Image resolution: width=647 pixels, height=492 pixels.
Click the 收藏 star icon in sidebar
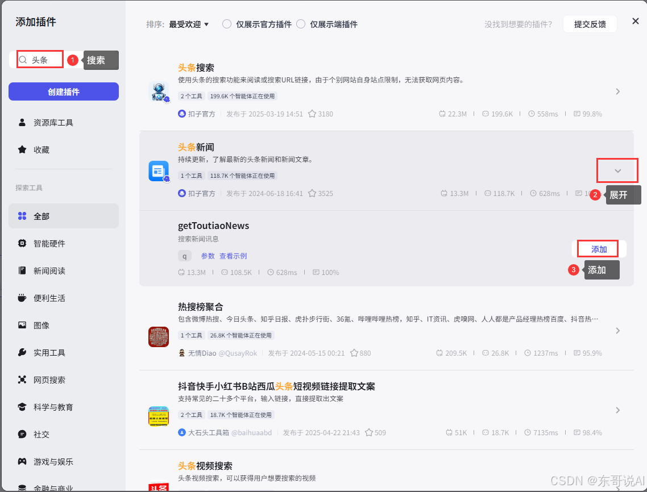pyautogui.click(x=22, y=149)
